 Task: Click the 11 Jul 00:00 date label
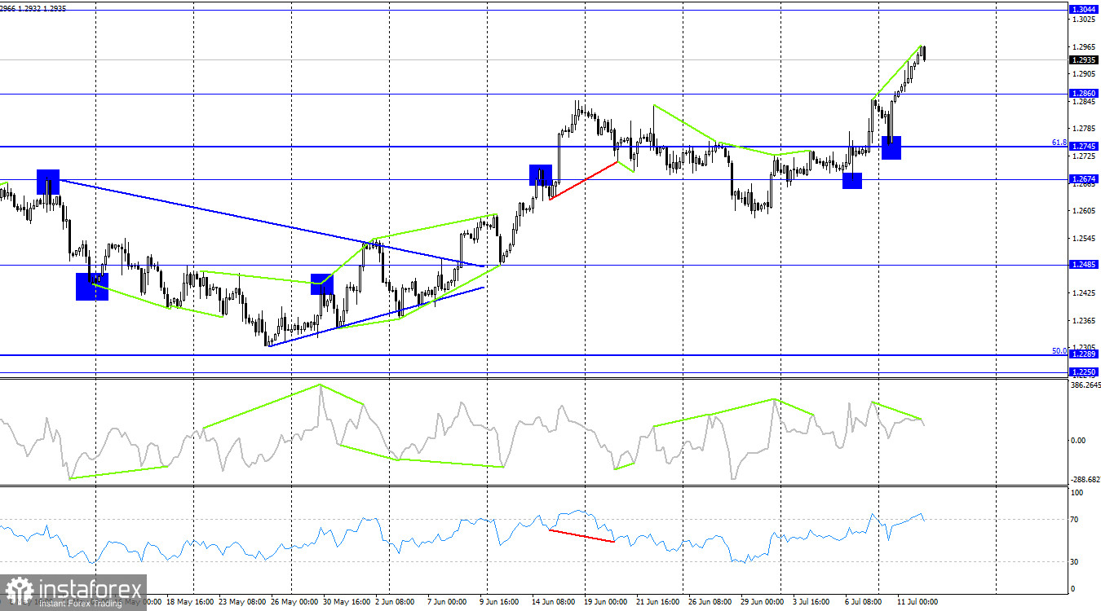pyautogui.click(x=917, y=604)
